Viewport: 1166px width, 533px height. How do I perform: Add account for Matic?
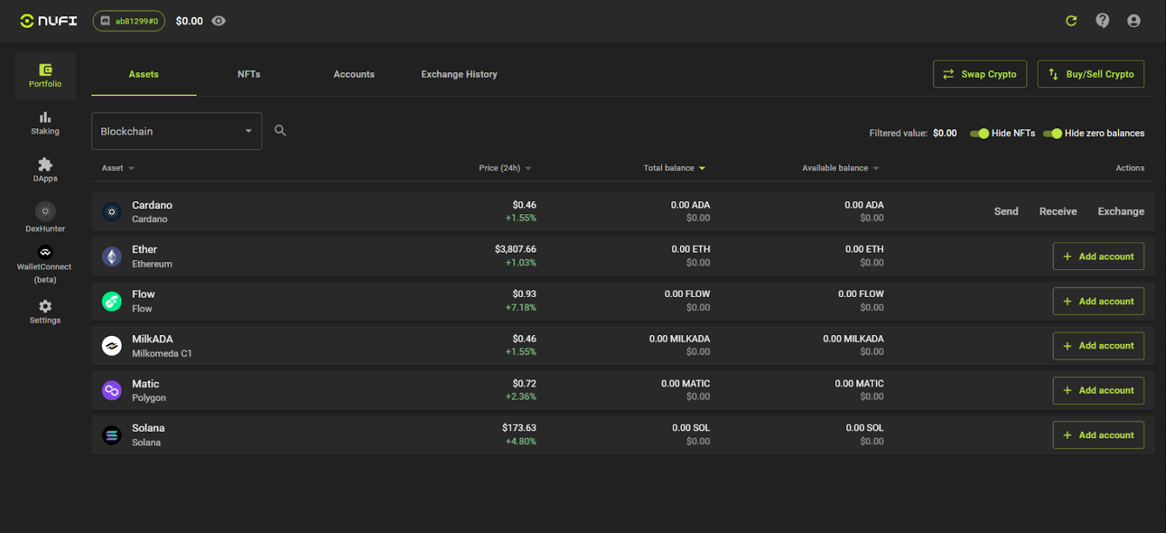point(1098,390)
